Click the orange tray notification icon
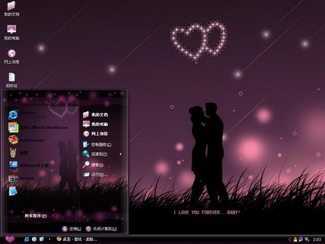325x244 pixels. point(295,239)
